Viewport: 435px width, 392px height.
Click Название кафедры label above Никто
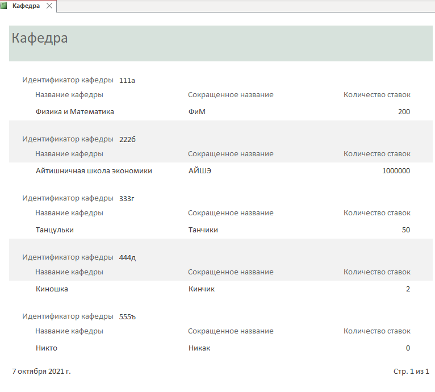[x=69, y=331]
